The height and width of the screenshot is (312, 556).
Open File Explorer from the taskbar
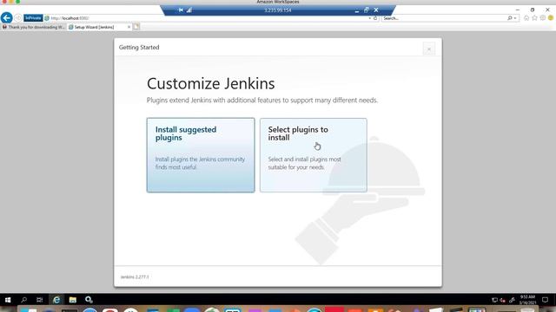pyautogui.click(x=73, y=300)
